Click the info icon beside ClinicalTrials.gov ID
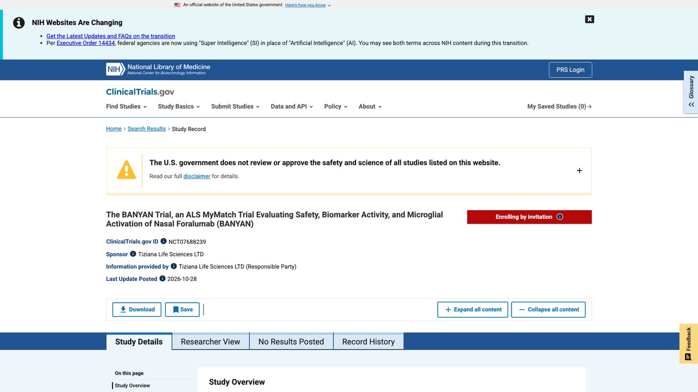Image resolution: width=698 pixels, height=392 pixels. coord(164,241)
